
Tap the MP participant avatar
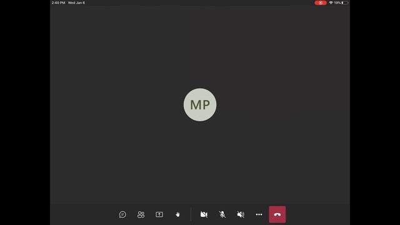pos(200,104)
